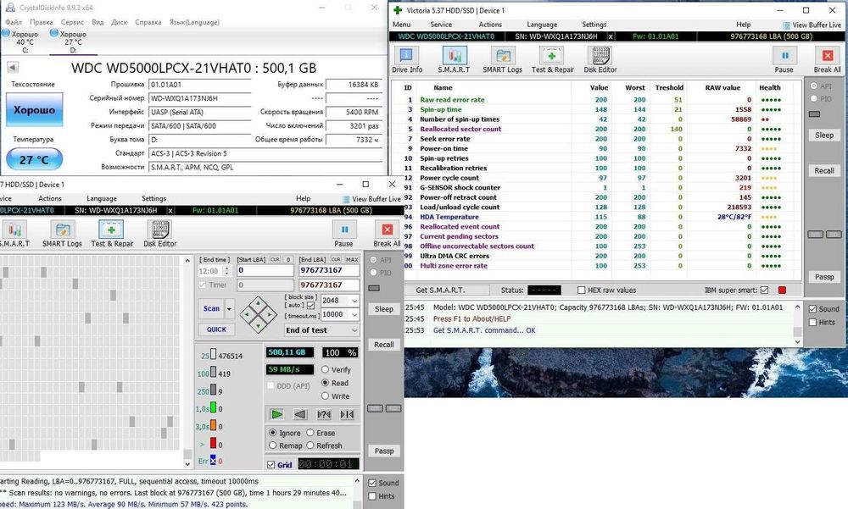Click the up arrow in the diamond navigator
Viewport: 848px width, 509px height.
point(259,304)
